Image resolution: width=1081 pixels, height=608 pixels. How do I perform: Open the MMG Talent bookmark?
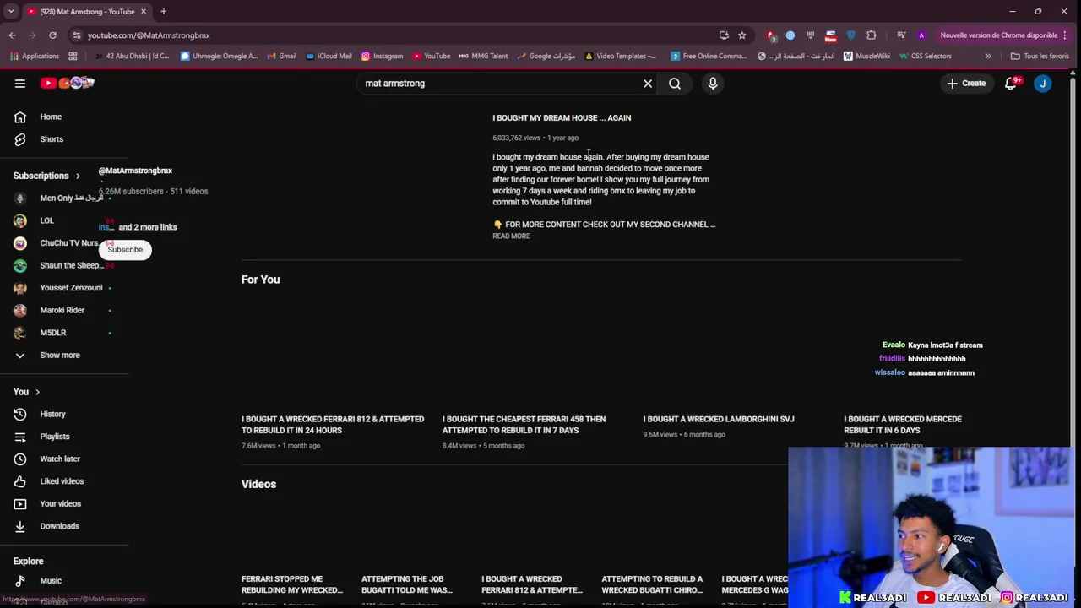point(483,57)
